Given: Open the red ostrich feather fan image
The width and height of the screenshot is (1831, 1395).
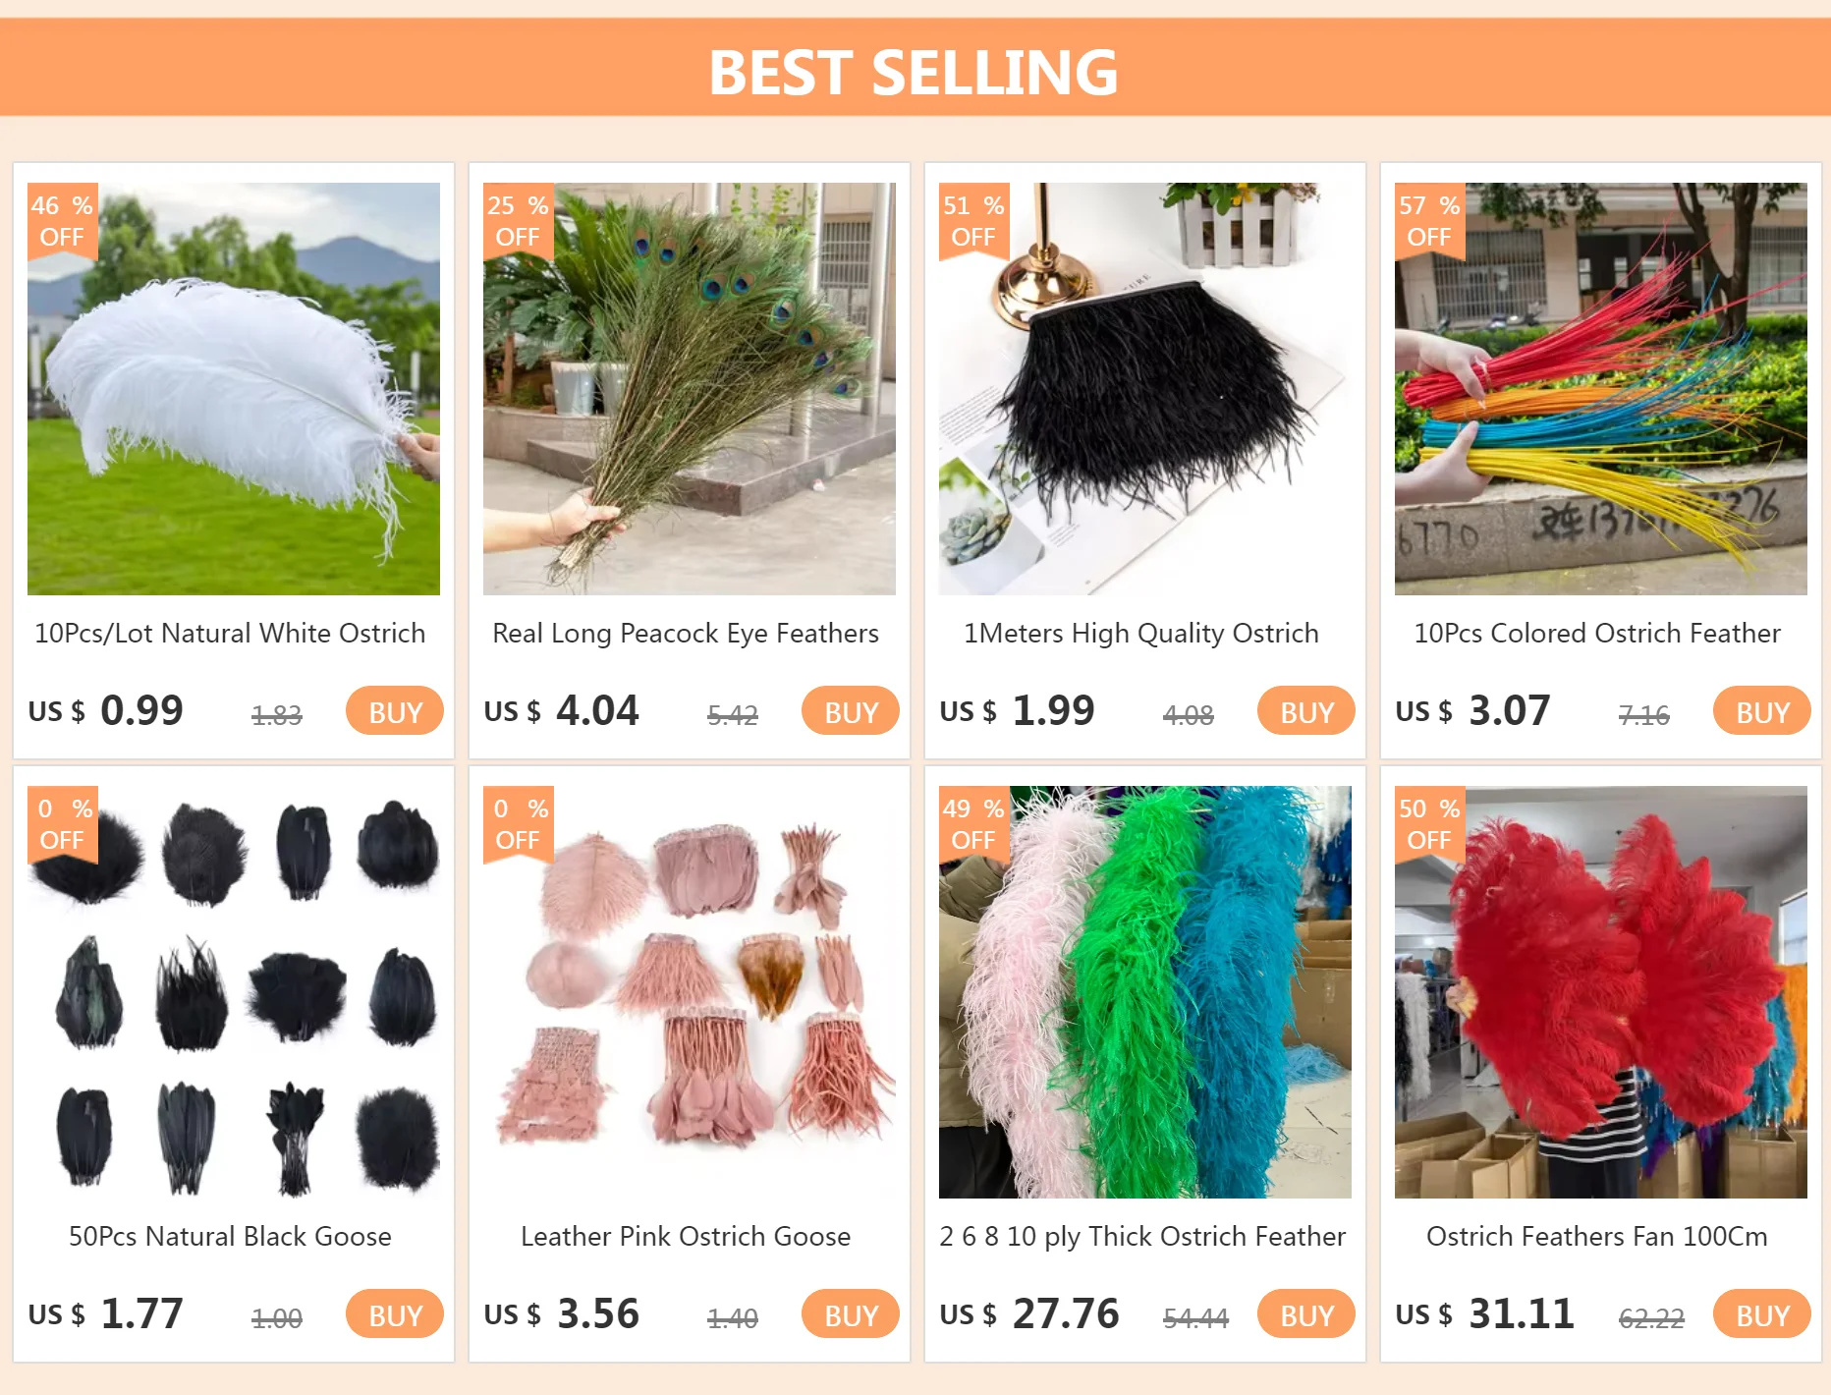Looking at the screenshot, I should (x=1601, y=992).
